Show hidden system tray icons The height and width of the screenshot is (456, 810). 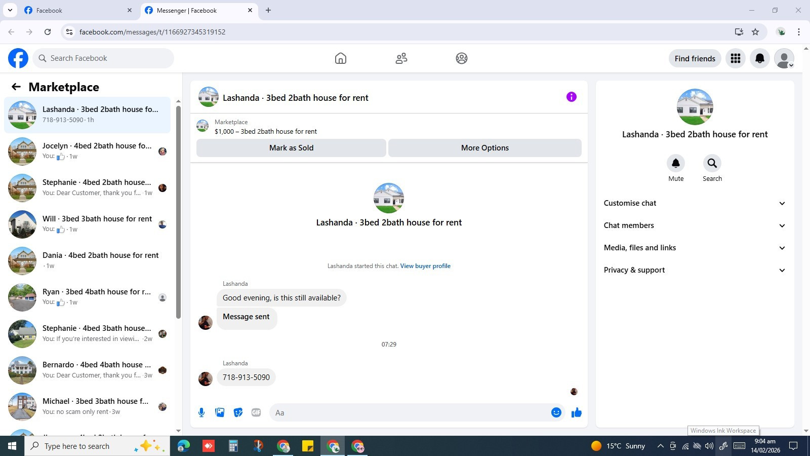pyautogui.click(x=660, y=446)
